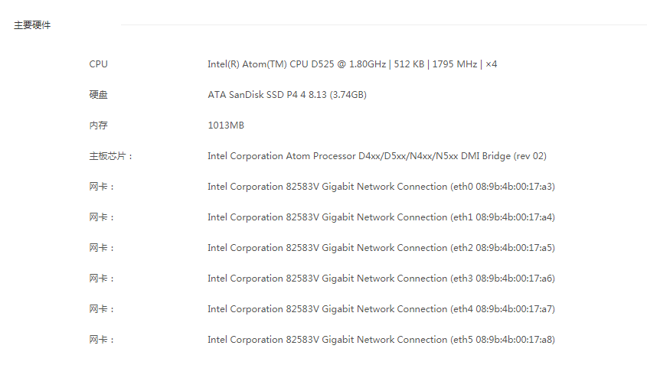Click the eth4 network card entry
The height and width of the screenshot is (365, 647).
pos(381,309)
